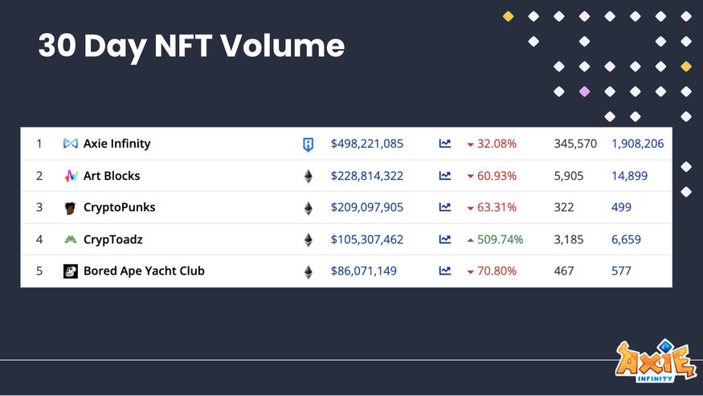The image size is (703, 396).
Task: Click the Bored Ape Yacht Club icon
Action: tap(70, 271)
